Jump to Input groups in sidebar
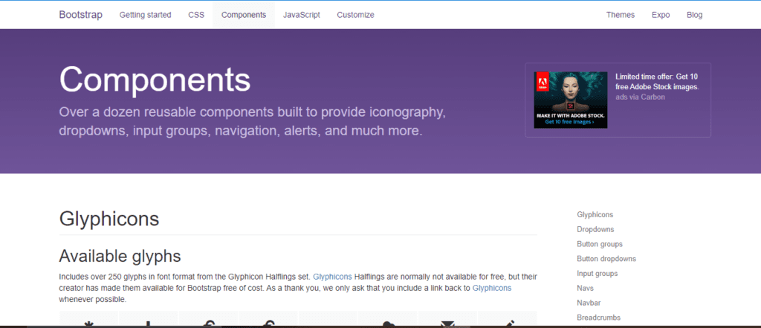761x328 pixels. [x=598, y=273]
